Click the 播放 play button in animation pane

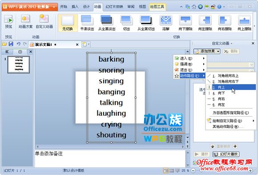coord(202,154)
